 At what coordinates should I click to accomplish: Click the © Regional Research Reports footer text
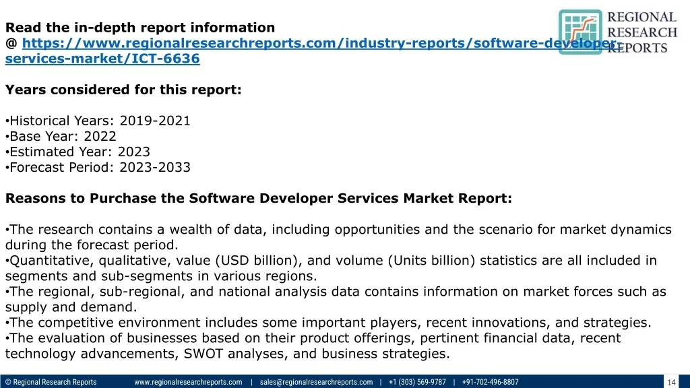click(x=51, y=382)
